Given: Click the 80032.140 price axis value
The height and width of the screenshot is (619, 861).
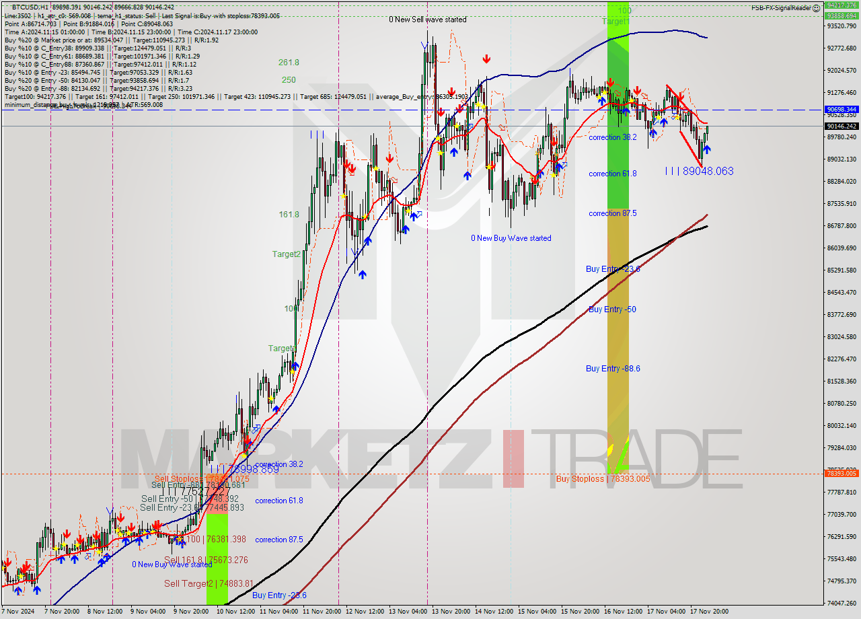Looking at the screenshot, I should tap(841, 425).
